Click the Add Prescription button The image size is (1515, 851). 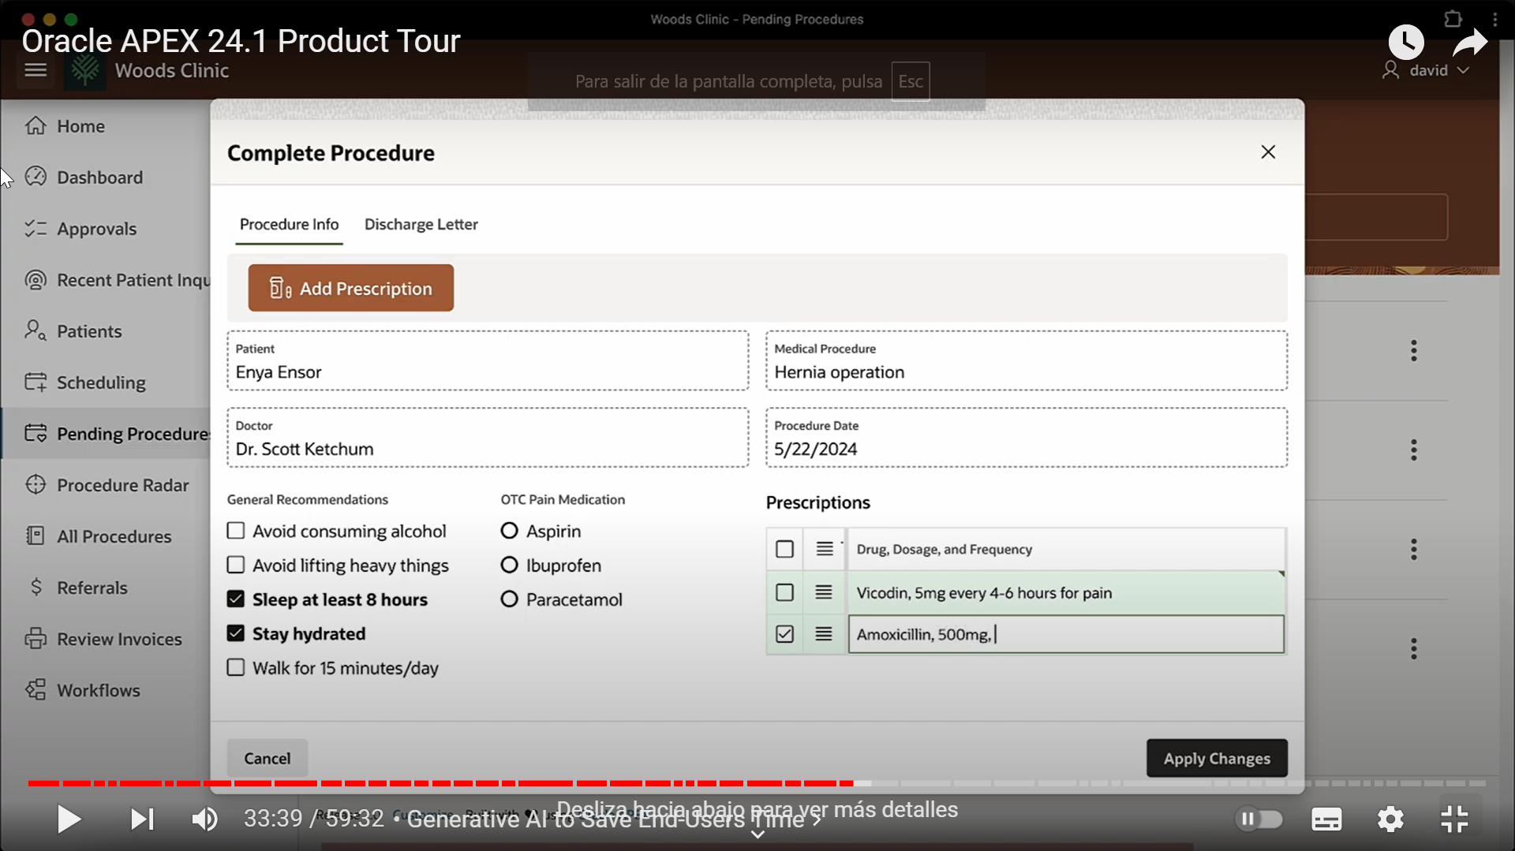coord(350,288)
